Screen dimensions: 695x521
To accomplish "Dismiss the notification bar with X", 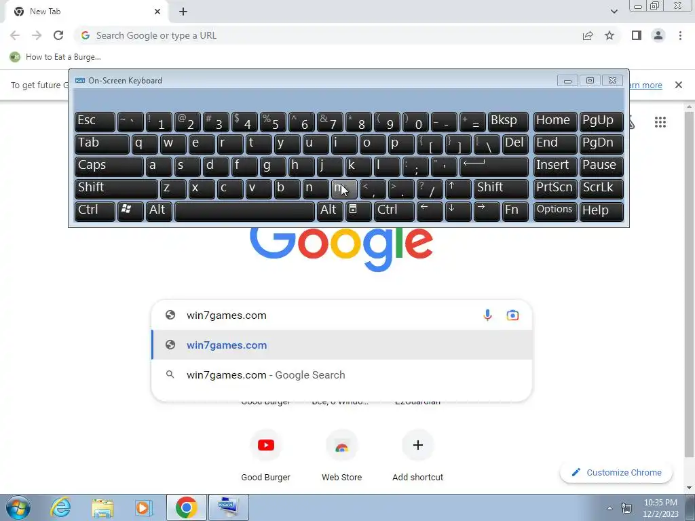I will coord(678,85).
